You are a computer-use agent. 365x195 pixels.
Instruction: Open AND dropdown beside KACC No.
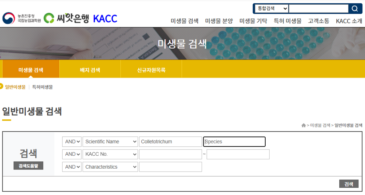point(72,154)
